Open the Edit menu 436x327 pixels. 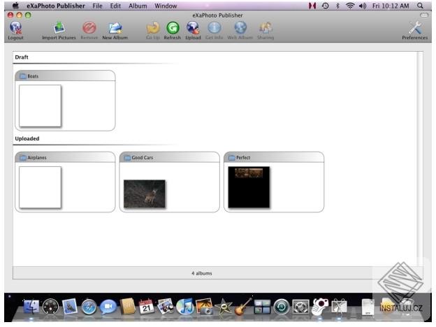pos(115,6)
